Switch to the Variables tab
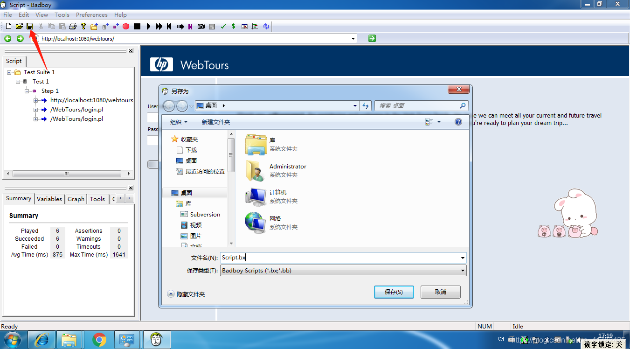Viewport: 630px width, 349px height. coord(49,199)
